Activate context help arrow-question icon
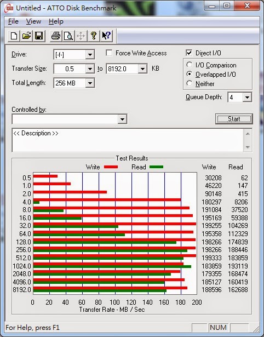 coord(106,36)
